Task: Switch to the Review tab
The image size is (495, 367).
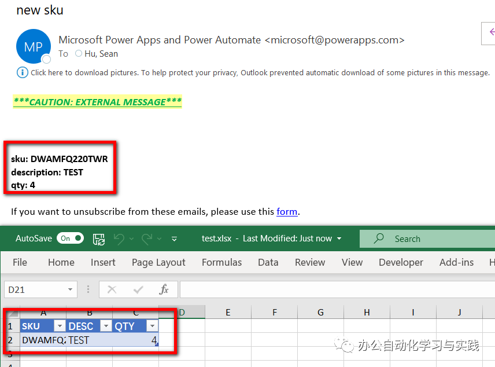Action: (310, 262)
